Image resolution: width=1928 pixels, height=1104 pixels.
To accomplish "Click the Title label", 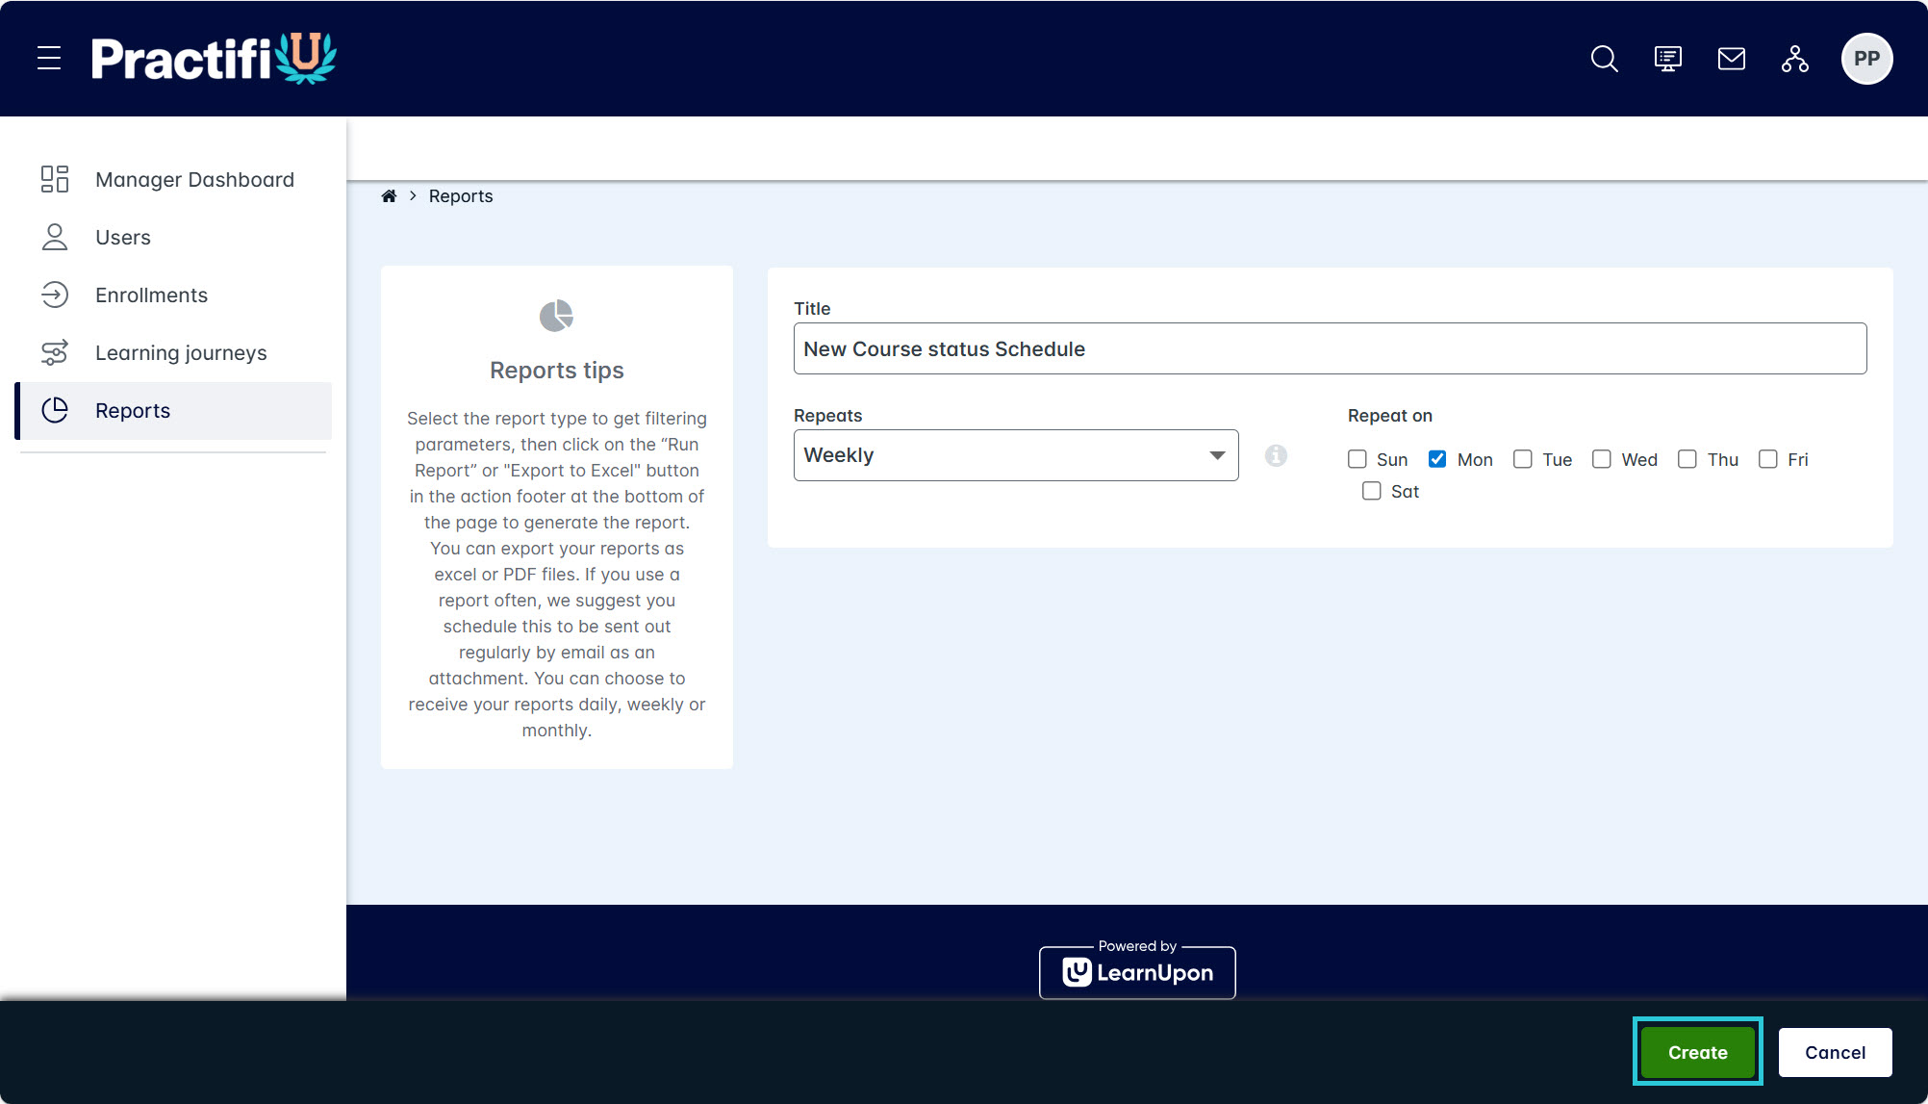I will (812, 309).
